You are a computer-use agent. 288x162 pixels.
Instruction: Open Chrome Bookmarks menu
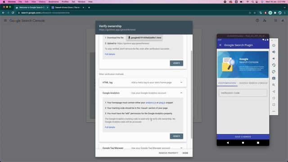point(54,2)
